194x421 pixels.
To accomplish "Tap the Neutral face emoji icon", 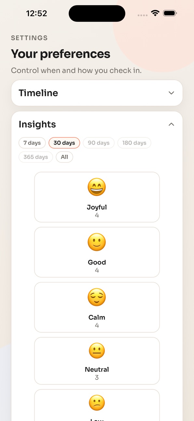I will (97, 351).
